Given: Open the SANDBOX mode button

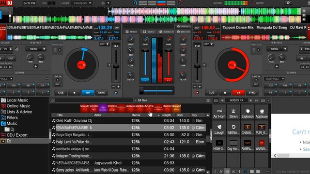Looking at the screenshot, I should 184,27.
